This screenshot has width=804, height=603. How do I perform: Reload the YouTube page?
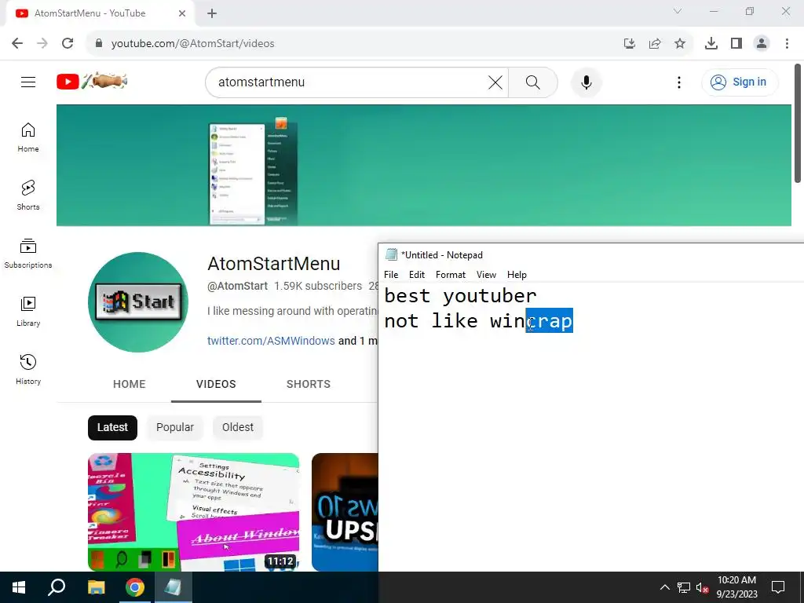pyautogui.click(x=68, y=43)
